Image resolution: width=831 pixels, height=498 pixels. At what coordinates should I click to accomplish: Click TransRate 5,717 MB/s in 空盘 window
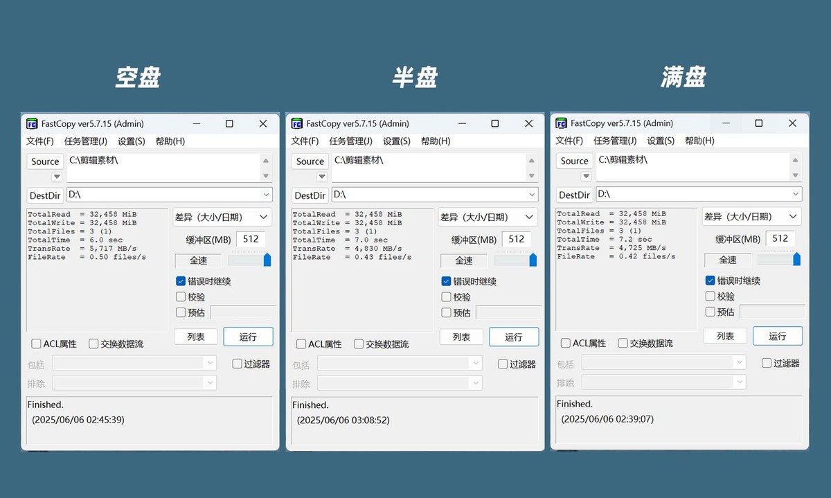click(82, 249)
